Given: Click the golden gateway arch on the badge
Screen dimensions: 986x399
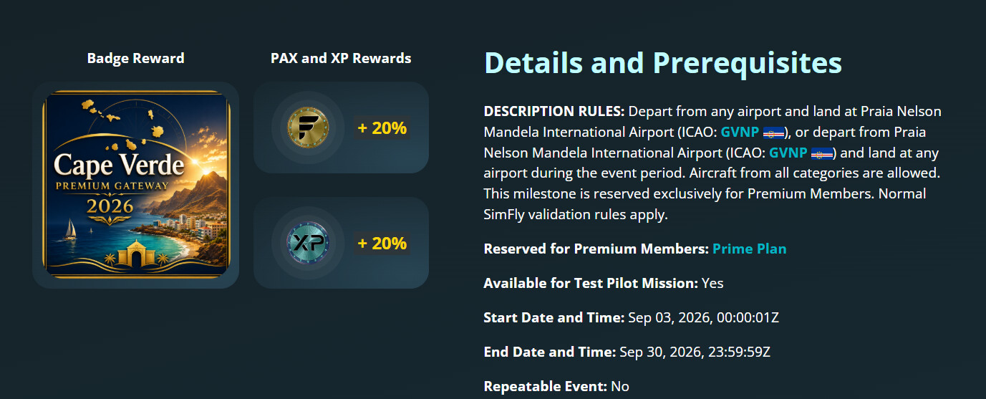Looking at the screenshot, I should click(x=136, y=254).
